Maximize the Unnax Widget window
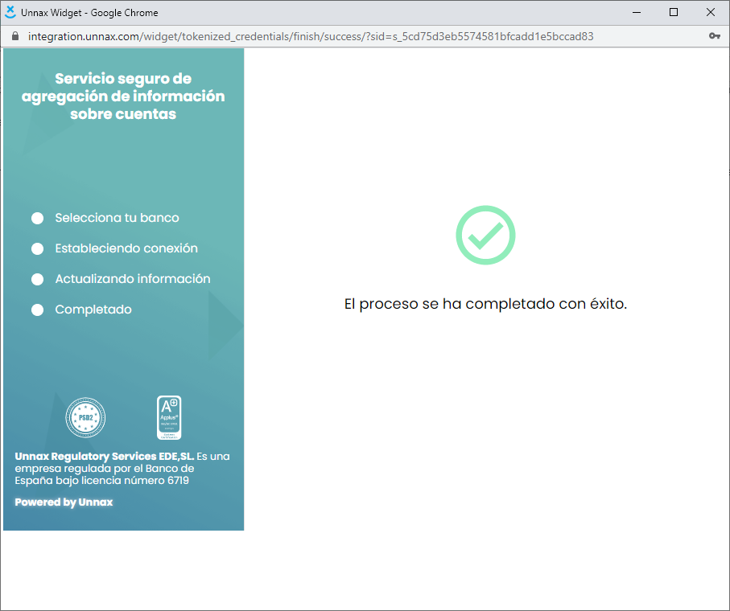730x611 pixels. click(673, 13)
